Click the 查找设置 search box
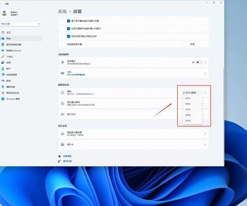Image resolution: width=247 pixels, height=206 pixels. [x=21, y=23]
